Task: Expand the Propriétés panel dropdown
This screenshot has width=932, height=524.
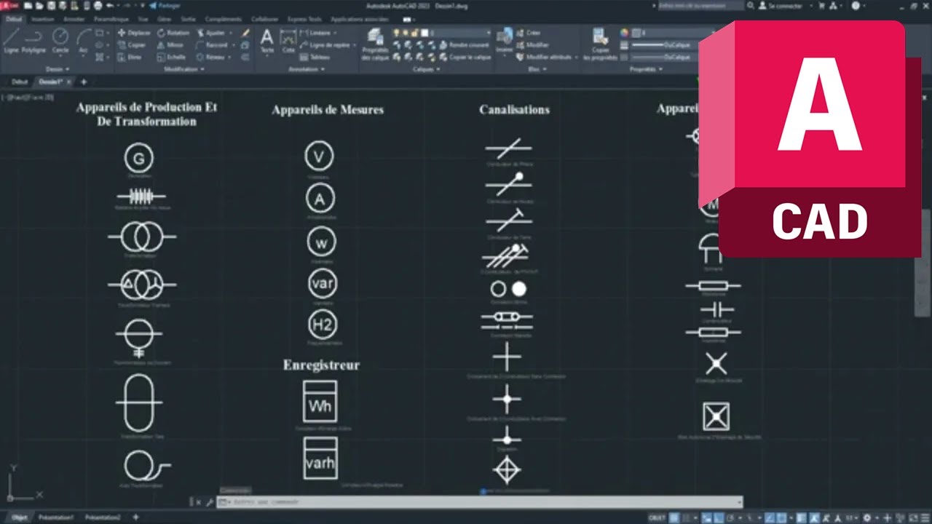Action: [x=646, y=69]
